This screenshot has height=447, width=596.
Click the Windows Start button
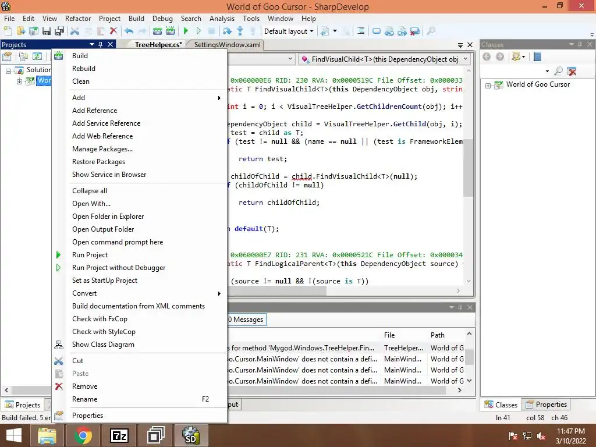point(14,435)
